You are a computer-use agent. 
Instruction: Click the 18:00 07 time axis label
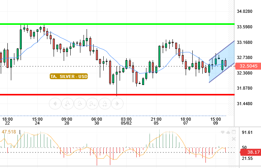point(186,121)
